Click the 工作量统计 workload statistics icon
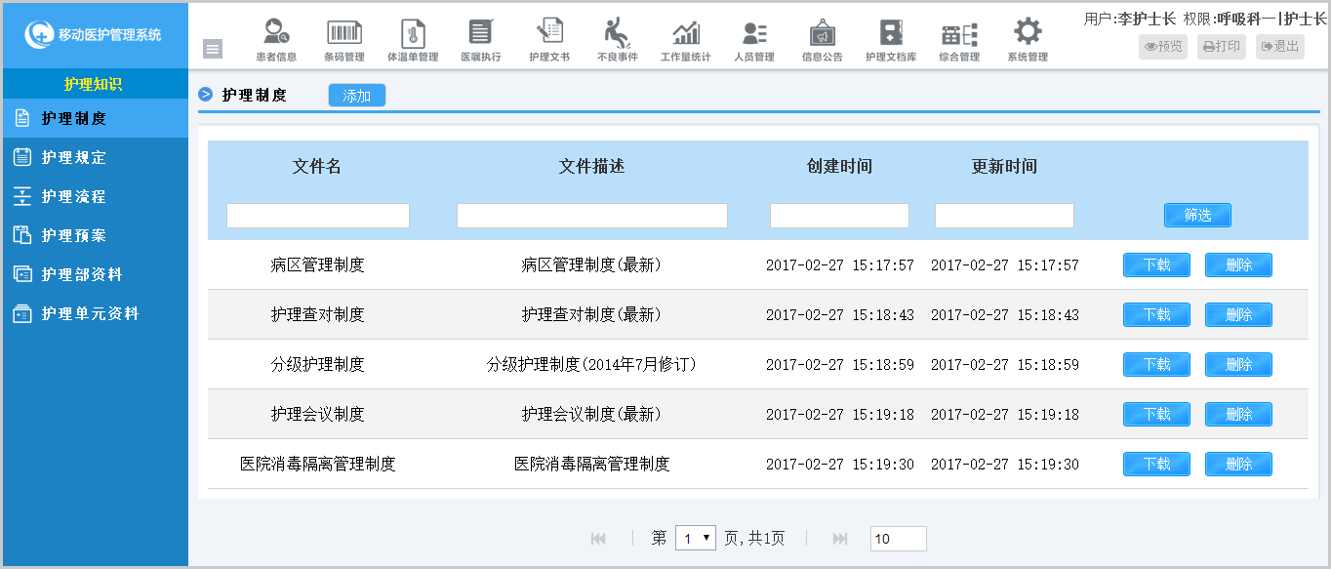The image size is (1331, 569). (x=685, y=40)
